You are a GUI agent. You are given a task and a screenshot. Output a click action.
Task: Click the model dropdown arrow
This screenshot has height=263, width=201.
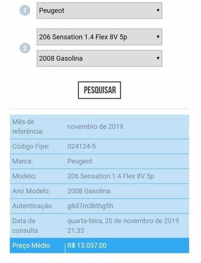(x=158, y=37)
